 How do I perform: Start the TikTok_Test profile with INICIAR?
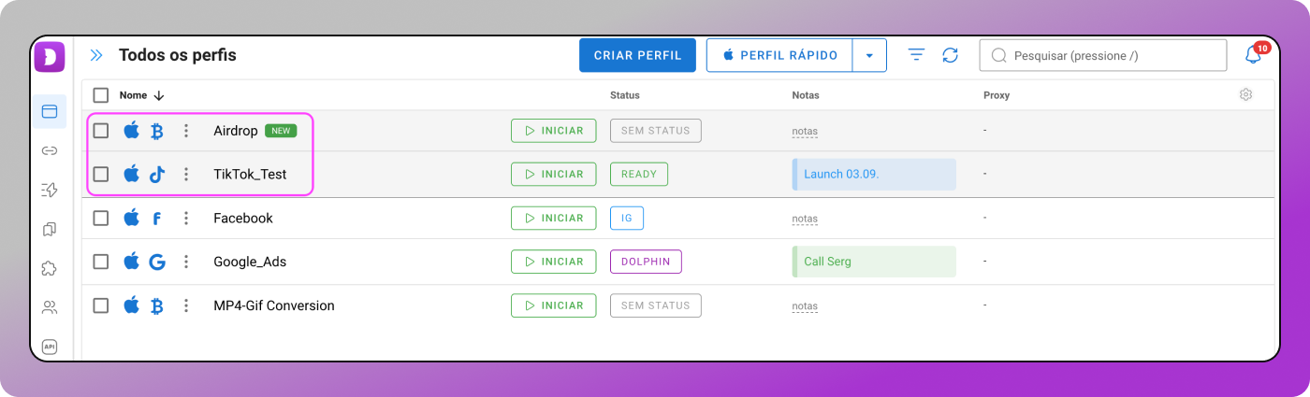[554, 174]
